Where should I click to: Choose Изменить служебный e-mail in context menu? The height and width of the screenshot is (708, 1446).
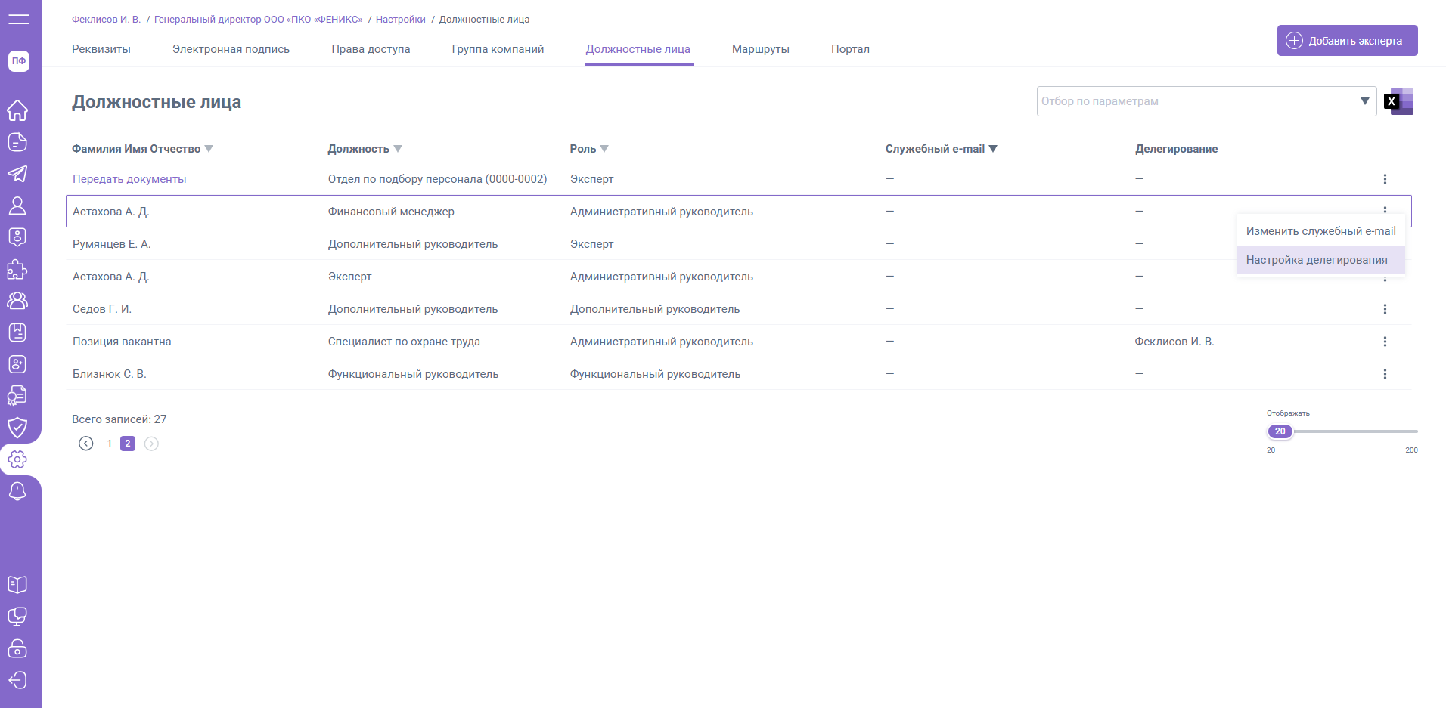coord(1321,231)
